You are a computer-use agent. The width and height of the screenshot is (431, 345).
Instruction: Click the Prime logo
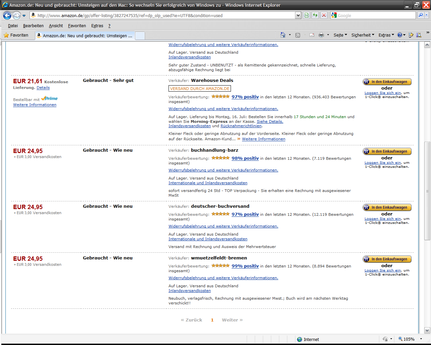pyautogui.click(x=49, y=98)
